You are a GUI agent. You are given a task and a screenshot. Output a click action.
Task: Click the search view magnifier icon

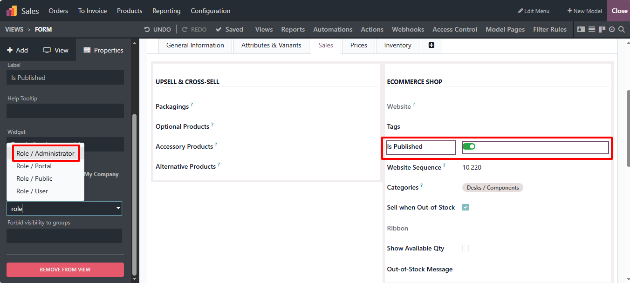tap(621, 29)
